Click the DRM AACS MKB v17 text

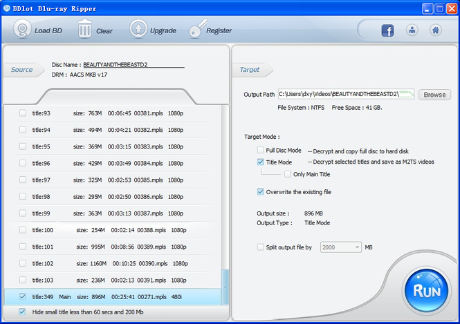click(80, 75)
